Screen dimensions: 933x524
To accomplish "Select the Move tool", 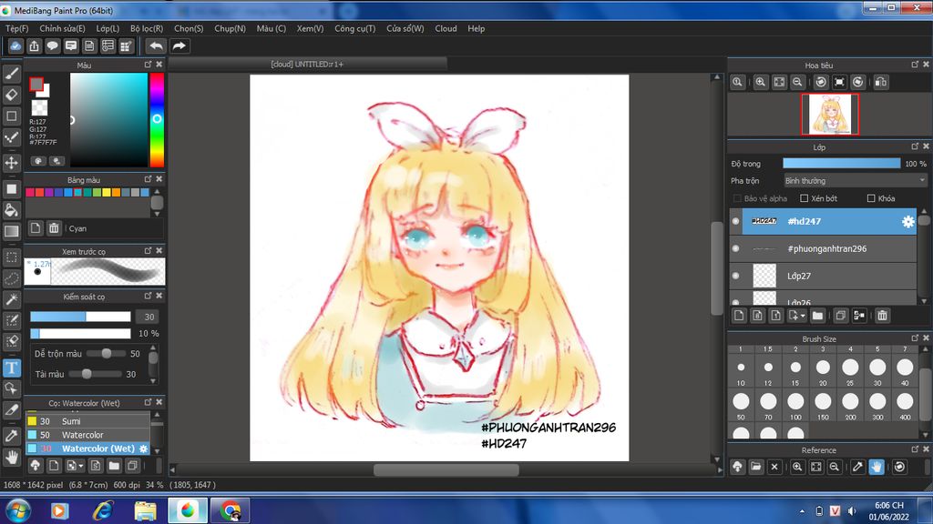I will point(12,162).
